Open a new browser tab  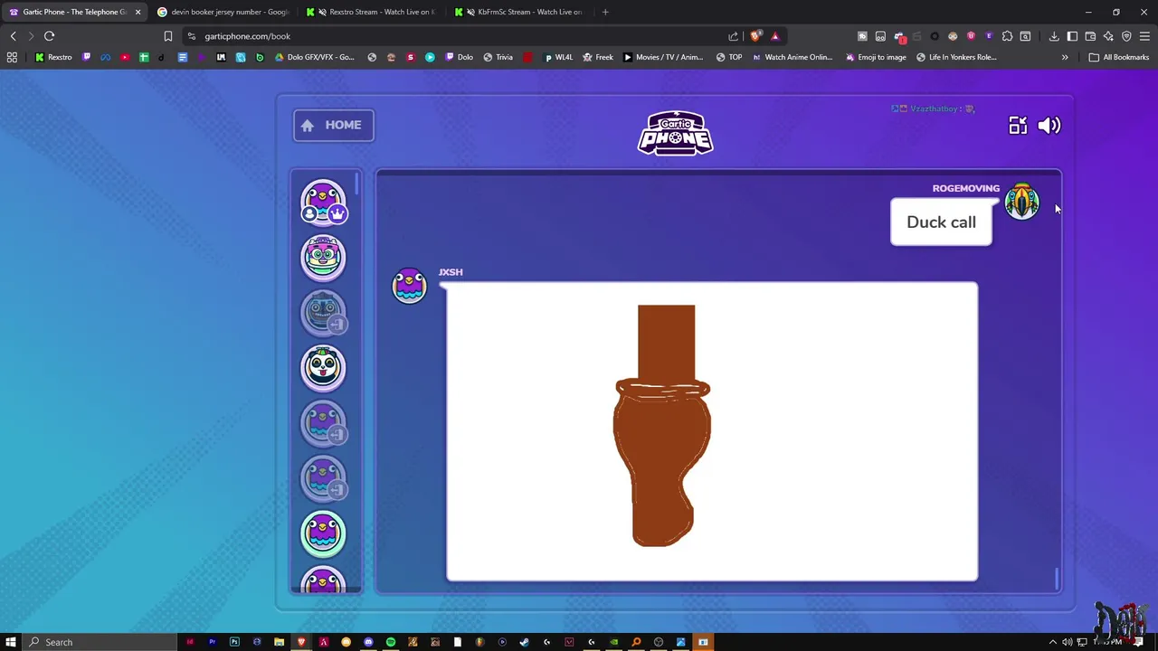[x=605, y=12]
